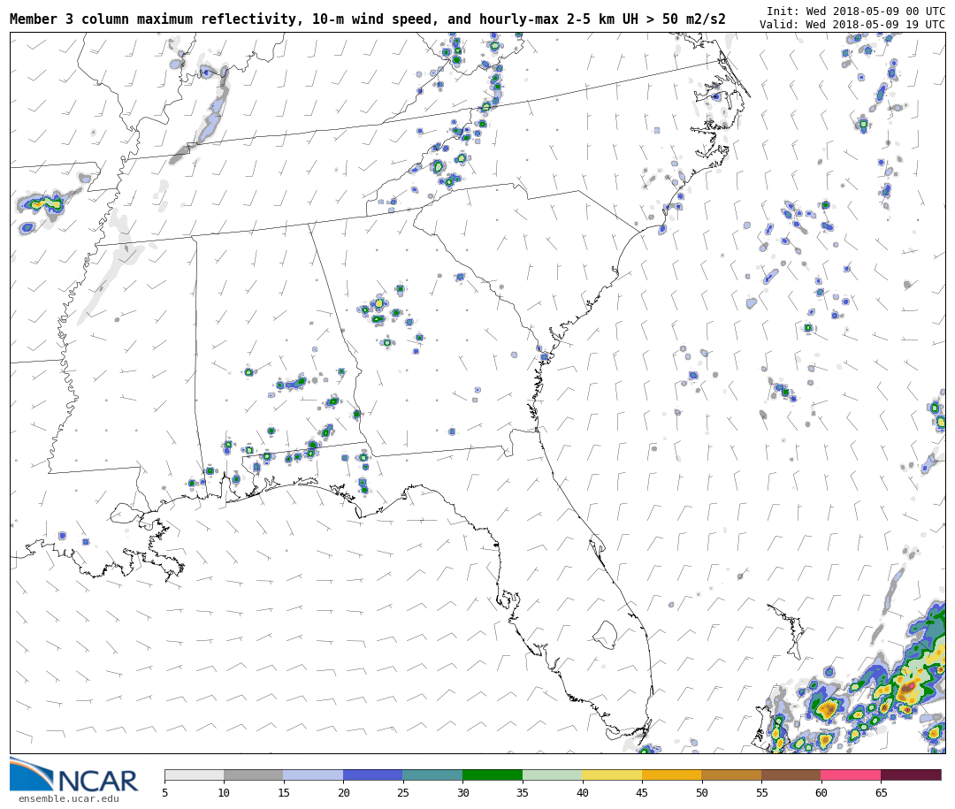Click the 35-40 dBZ pale green swatch
The height and width of the screenshot is (809, 955).
coord(553,775)
